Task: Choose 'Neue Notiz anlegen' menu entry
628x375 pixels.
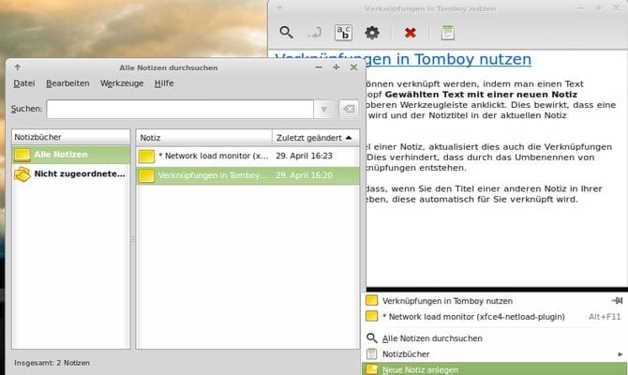Action: pyautogui.click(x=494, y=369)
